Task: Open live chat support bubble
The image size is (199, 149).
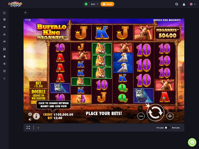Action: point(192,142)
